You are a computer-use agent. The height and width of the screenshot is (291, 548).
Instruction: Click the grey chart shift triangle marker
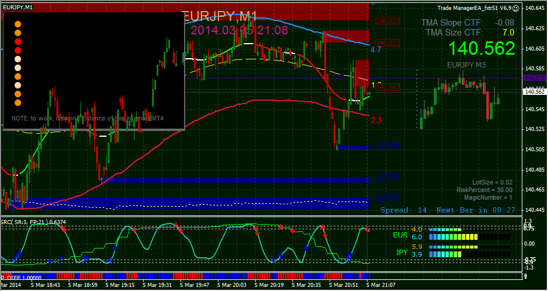tap(373, 4)
